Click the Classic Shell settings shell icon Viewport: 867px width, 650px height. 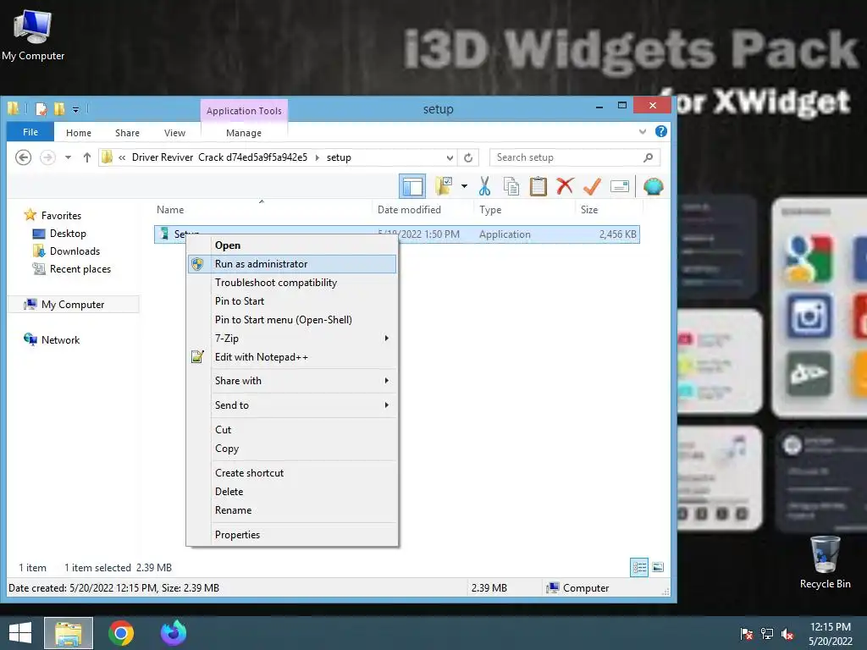pos(653,186)
